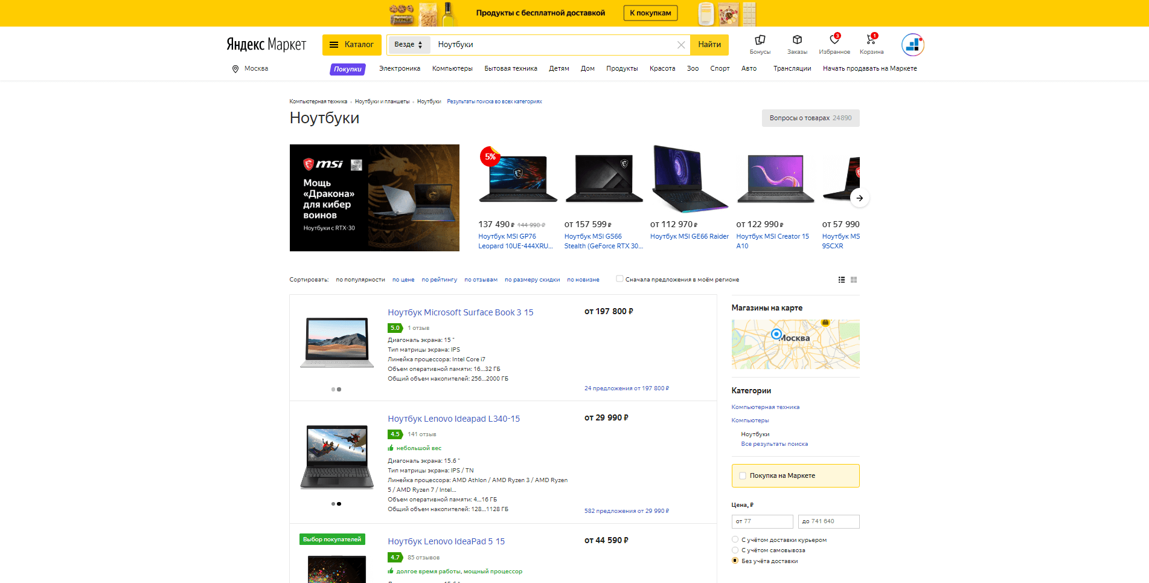This screenshot has height=583, width=1149.
Task: Open the Электроника category menu
Action: tap(400, 69)
